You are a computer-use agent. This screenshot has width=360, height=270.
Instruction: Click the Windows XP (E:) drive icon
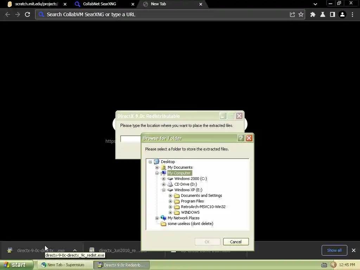point(170,190)
